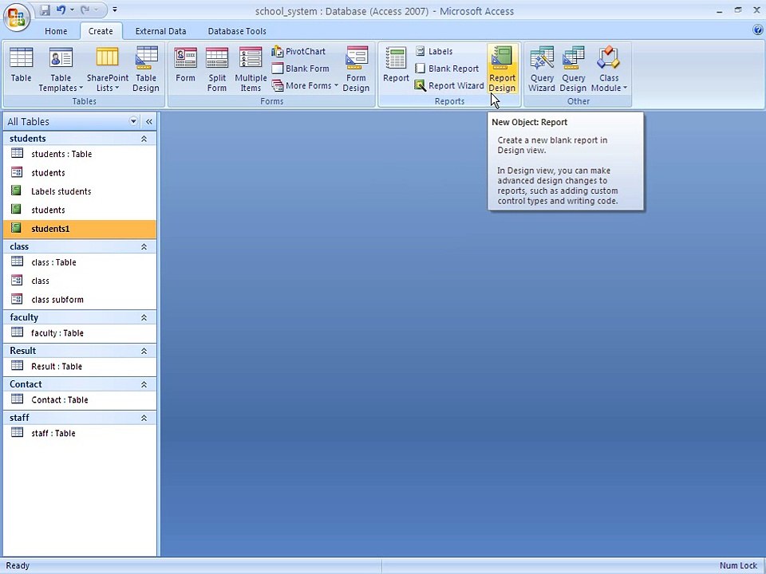Generate a basic Report
This screenshot has width=766, height=574.
396,69
